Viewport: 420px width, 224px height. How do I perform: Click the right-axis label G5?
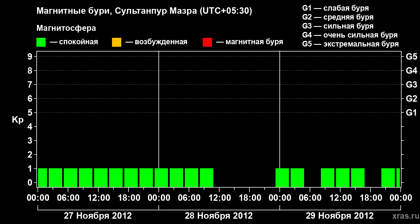point(411,57)
